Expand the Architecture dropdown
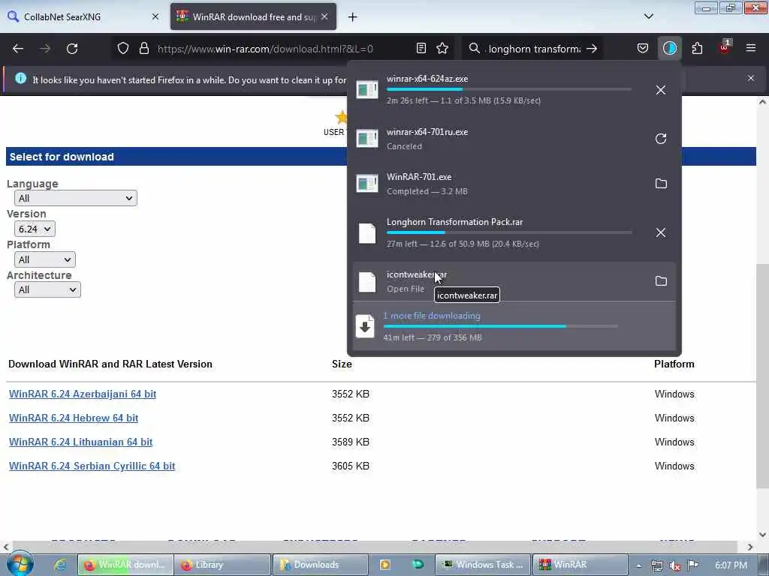Viewport: 769px width, 576px height. (x=47, y=290)
